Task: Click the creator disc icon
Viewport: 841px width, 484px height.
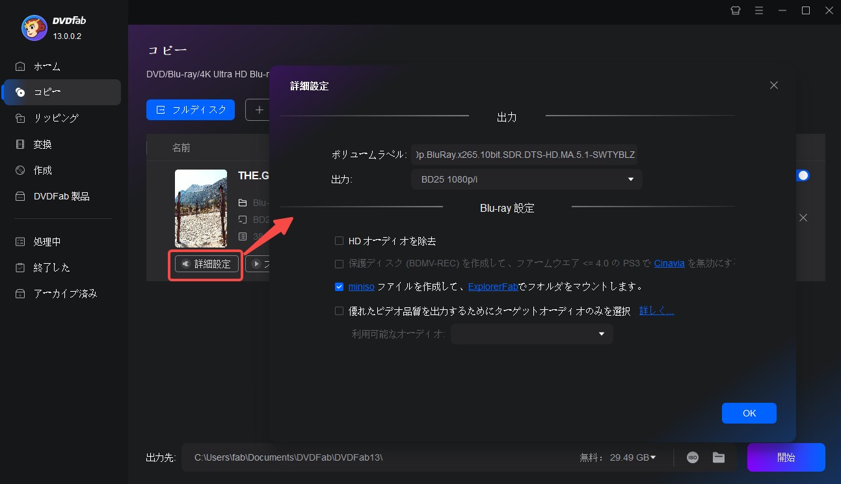Action: point(20,170)
